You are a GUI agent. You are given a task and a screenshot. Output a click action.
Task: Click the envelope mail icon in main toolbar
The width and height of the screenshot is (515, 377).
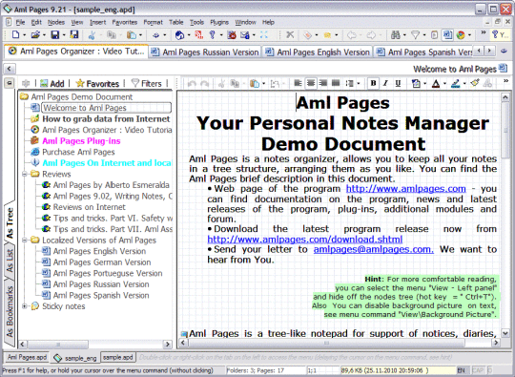coord(245,34)
